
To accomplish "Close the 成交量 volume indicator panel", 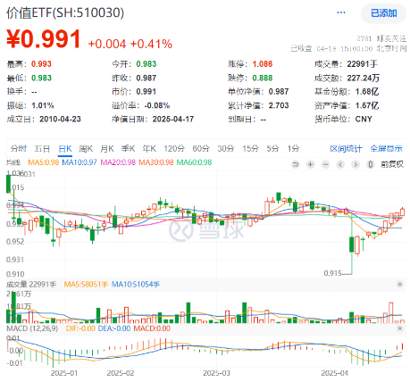I will pos(400,285).
